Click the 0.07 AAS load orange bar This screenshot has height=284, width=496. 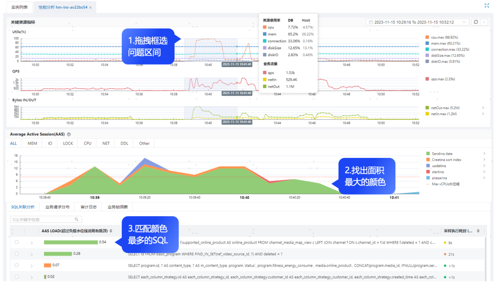pos(47,265)
